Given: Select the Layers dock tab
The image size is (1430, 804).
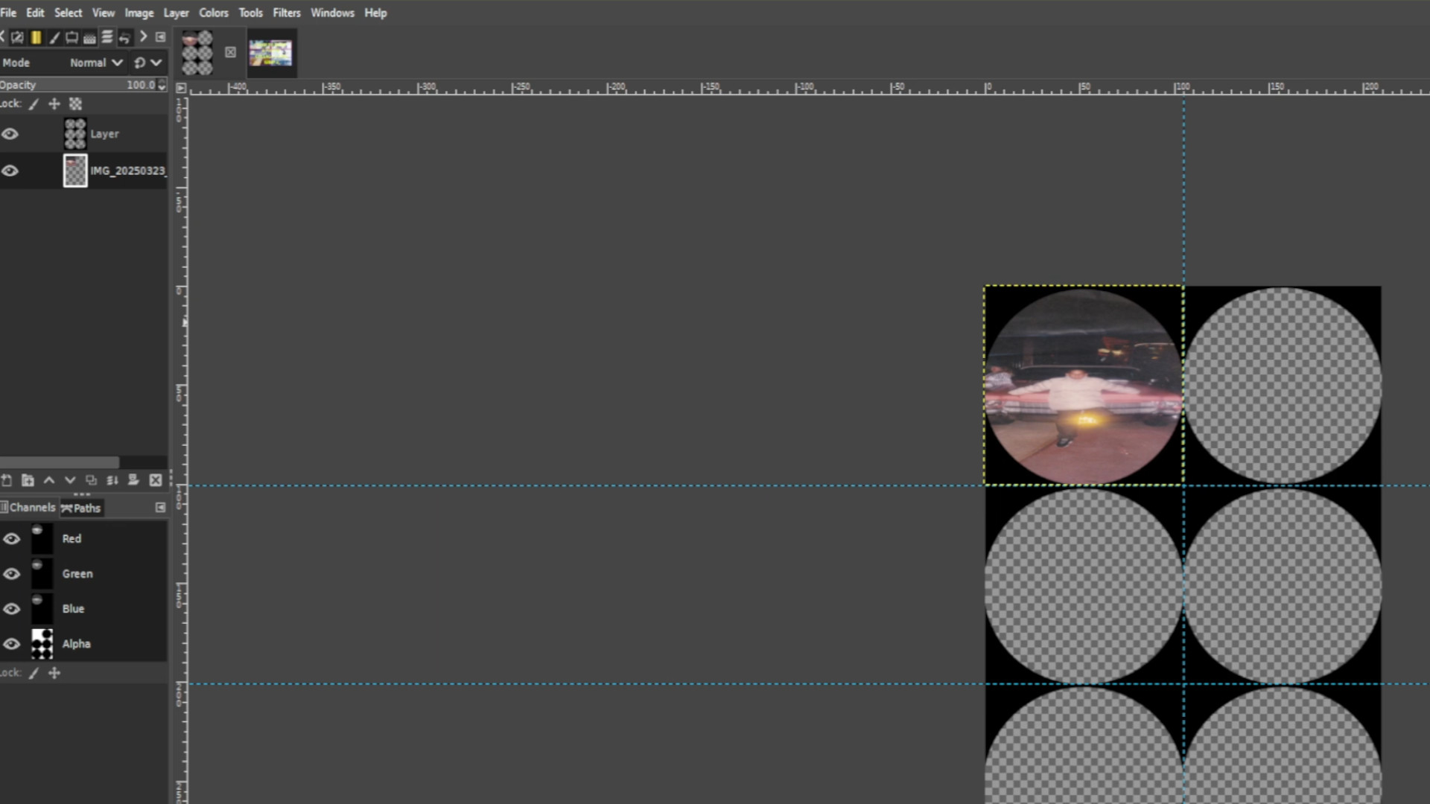Looking at the screenshot, I should tap(107, 37).
